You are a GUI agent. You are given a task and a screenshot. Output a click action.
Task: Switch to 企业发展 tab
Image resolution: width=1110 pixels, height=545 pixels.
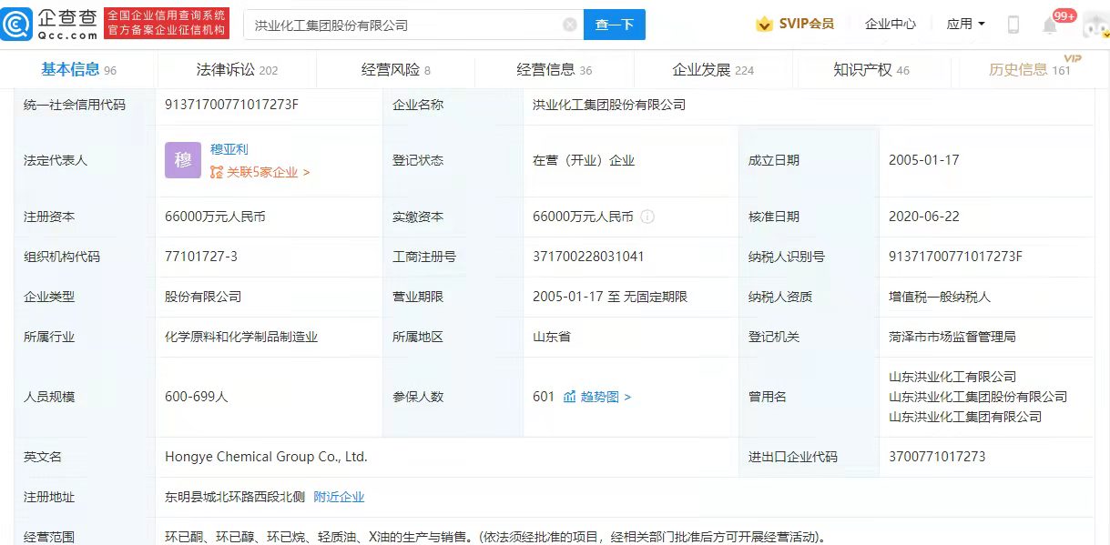(x=713, y=69)
